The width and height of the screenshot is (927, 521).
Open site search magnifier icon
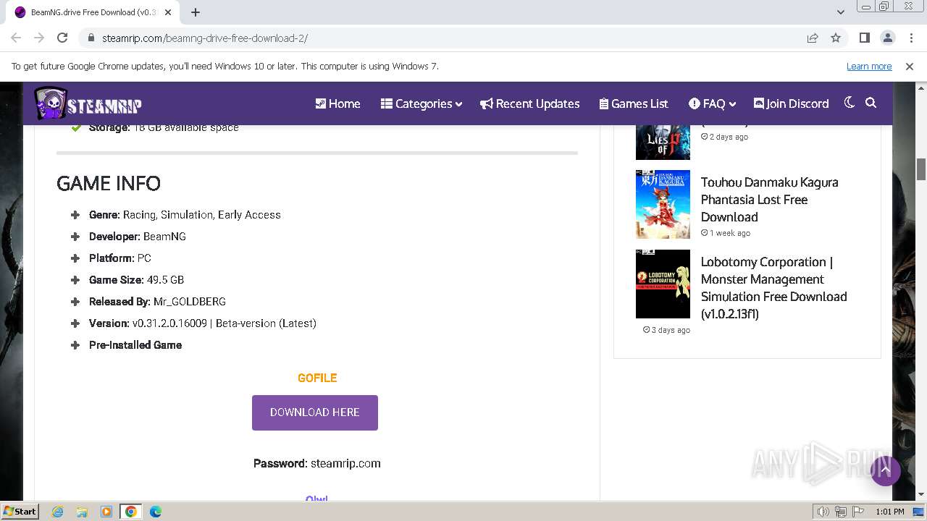coord(871,103)
